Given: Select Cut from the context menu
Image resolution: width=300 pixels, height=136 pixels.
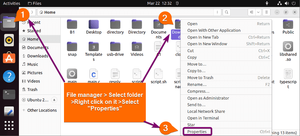Looking at the screenshot, I should tap(226, 51).
